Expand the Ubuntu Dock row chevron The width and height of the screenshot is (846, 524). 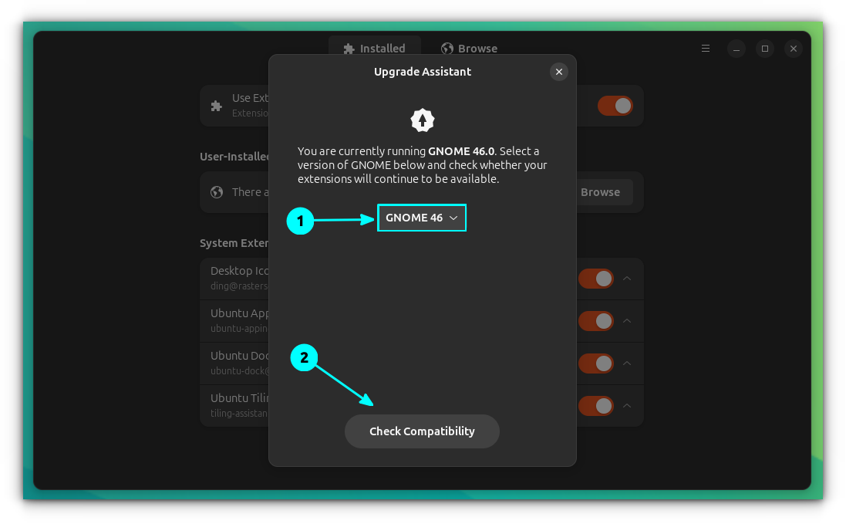pos(627,363)
